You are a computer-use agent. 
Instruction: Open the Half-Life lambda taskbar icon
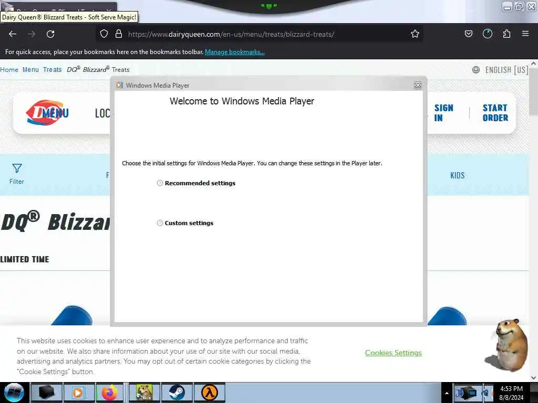click(209, 393)
